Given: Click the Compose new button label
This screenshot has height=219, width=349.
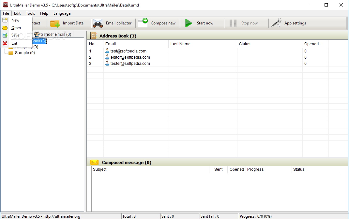Looking at the screenshot, I should [x=163, y=23].
